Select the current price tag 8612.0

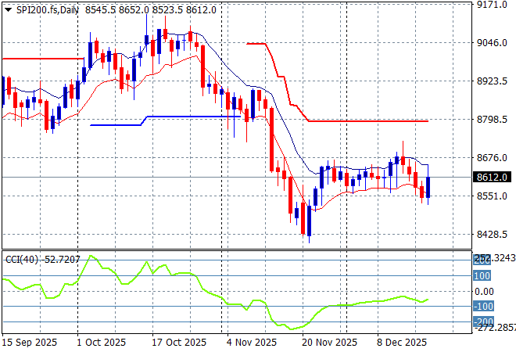(493, 178)
